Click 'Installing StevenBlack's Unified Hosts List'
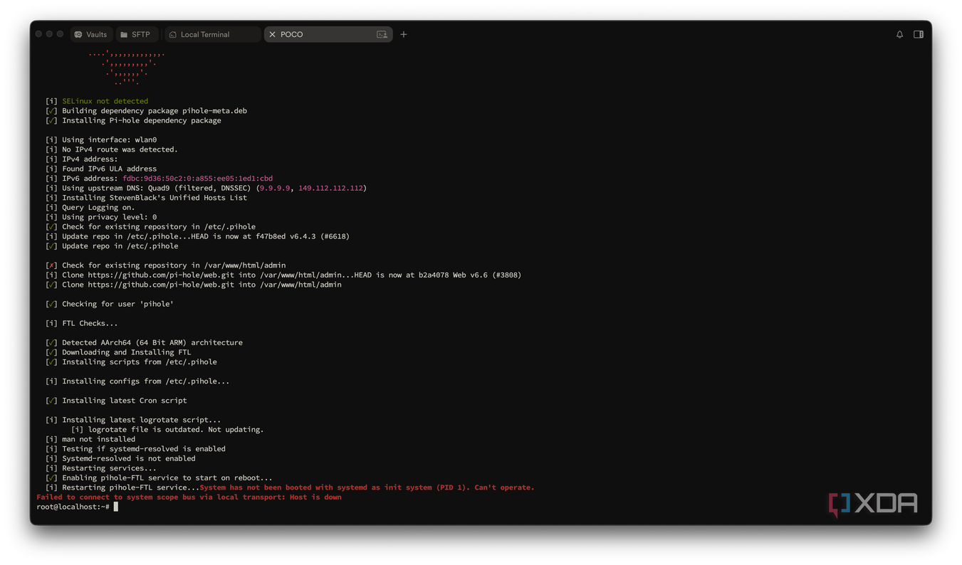The height and width of the screenshot is (565, 962). pyautogui.click(x=155, y=198)
